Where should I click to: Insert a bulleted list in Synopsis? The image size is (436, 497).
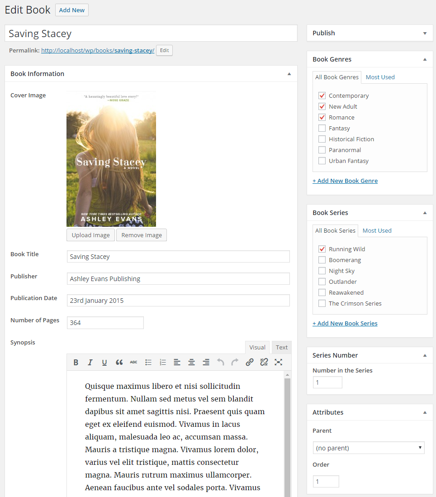(x=148, y=362)
